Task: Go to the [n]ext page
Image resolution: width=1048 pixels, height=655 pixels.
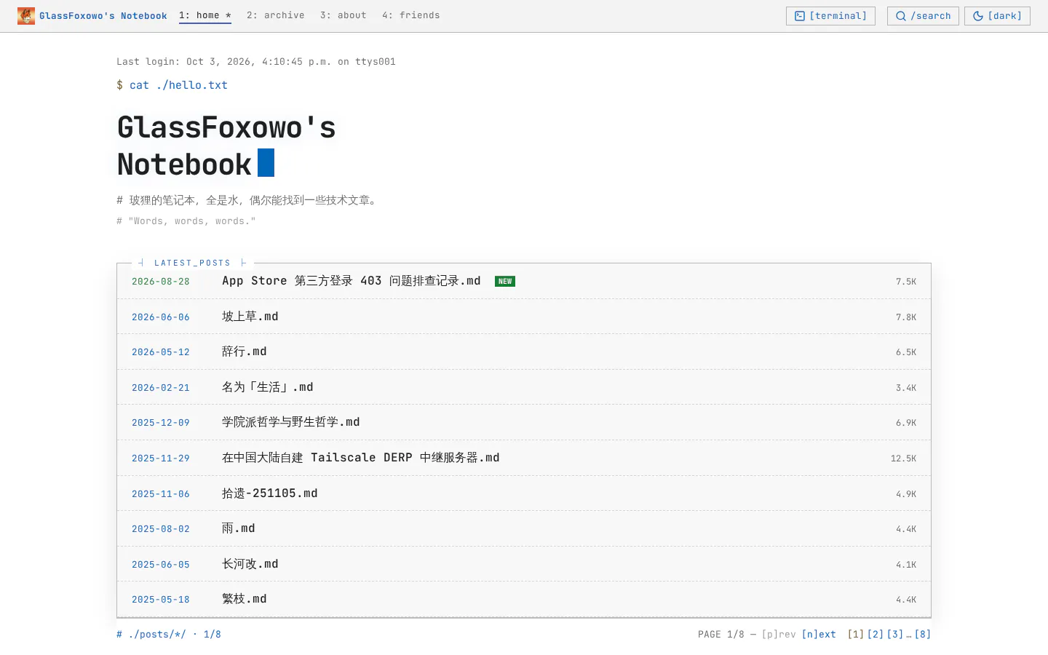Action: 819,635
